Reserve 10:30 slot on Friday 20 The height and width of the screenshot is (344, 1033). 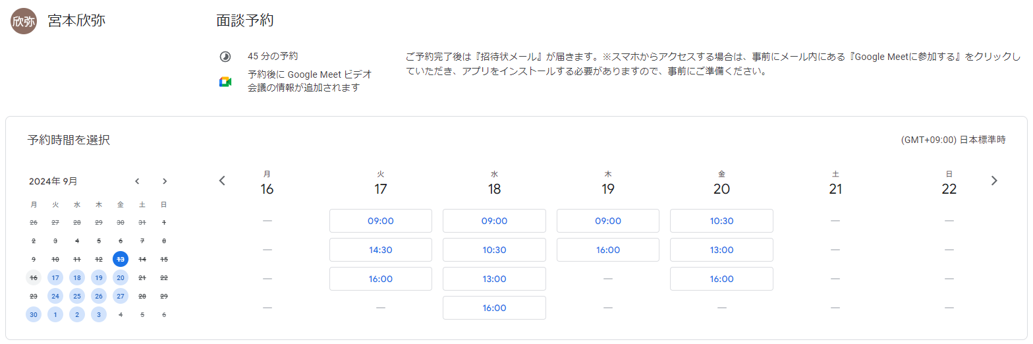[721, 221]
